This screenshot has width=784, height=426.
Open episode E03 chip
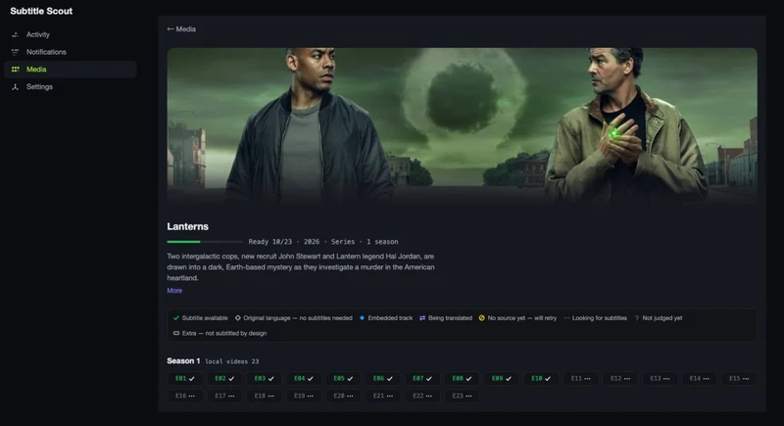pos(264,379)
